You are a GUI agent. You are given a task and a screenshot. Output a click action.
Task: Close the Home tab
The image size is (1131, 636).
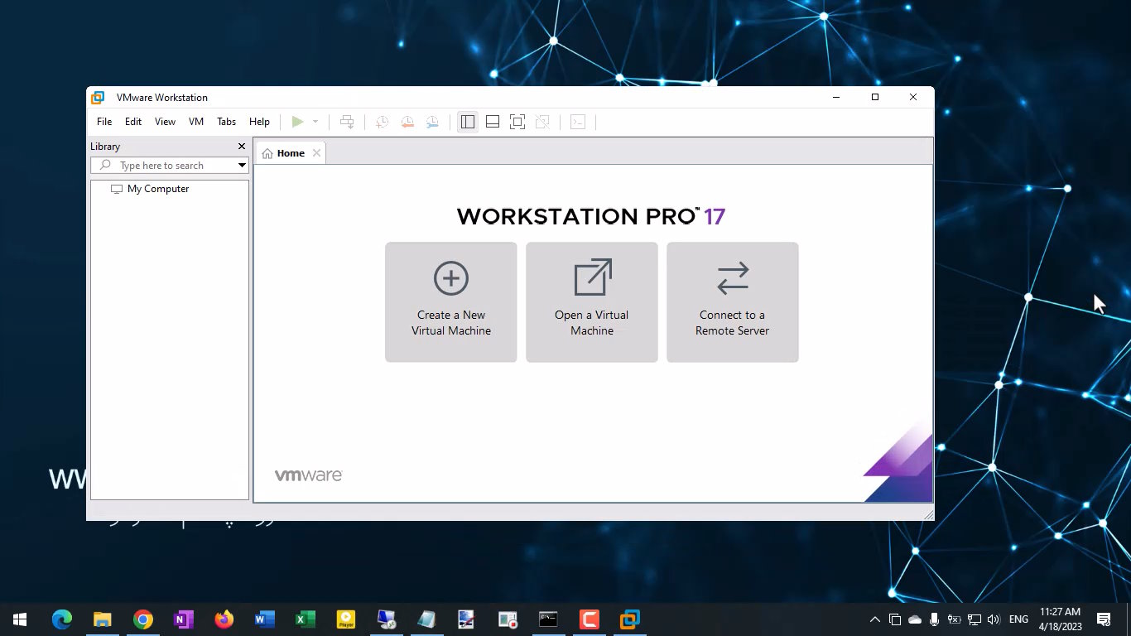point(316,153)
